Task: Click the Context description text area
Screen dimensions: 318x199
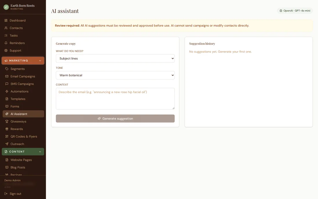Action: tap(115, 99)
